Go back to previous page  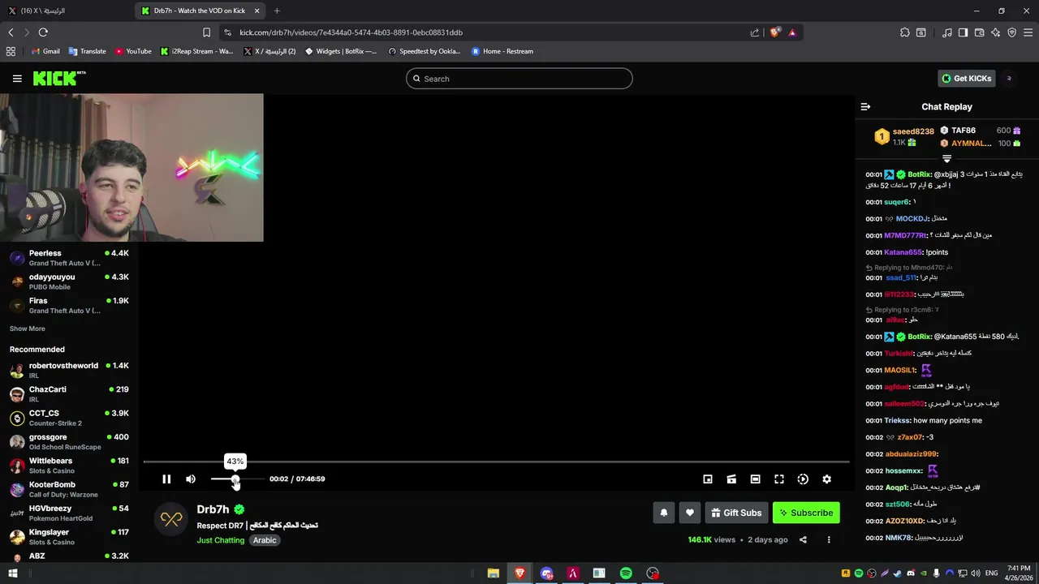(x=11, y=32)
